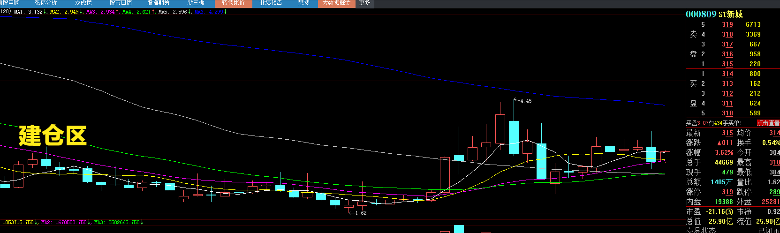The height and width of the screenshot is (233, 780).
Task: Switch to the 龙虎榜 tab
Action: pos(83,3)
